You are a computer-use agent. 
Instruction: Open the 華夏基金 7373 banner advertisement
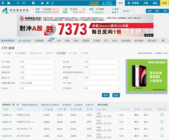coord(85,25)
